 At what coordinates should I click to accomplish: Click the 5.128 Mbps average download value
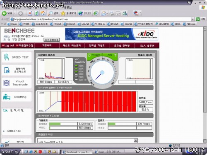[x=85, y=124]
